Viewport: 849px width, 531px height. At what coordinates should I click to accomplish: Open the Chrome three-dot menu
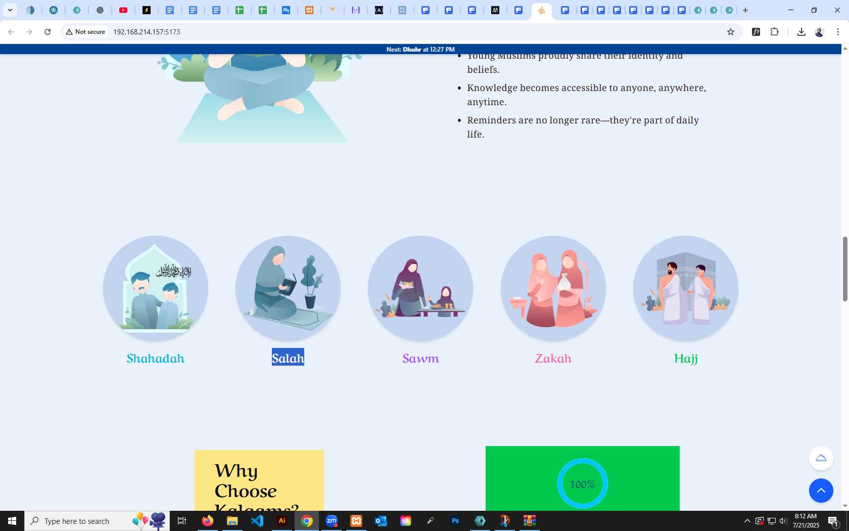pyautogui.click(x=837, y=32)
